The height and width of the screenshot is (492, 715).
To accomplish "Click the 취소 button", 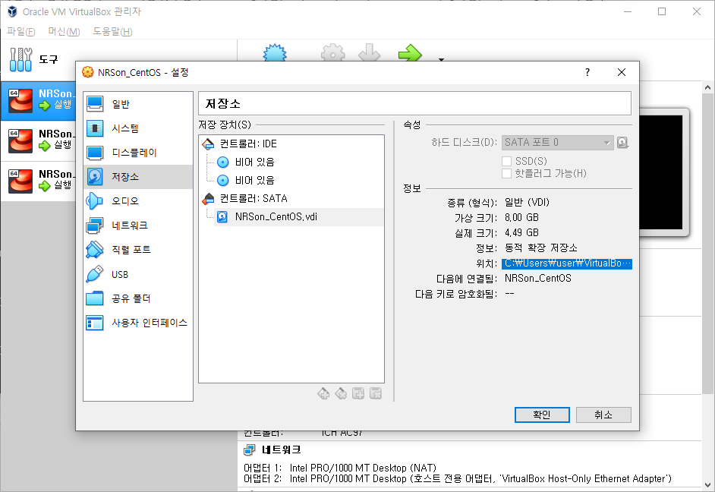I will click(x=603, y=415).
